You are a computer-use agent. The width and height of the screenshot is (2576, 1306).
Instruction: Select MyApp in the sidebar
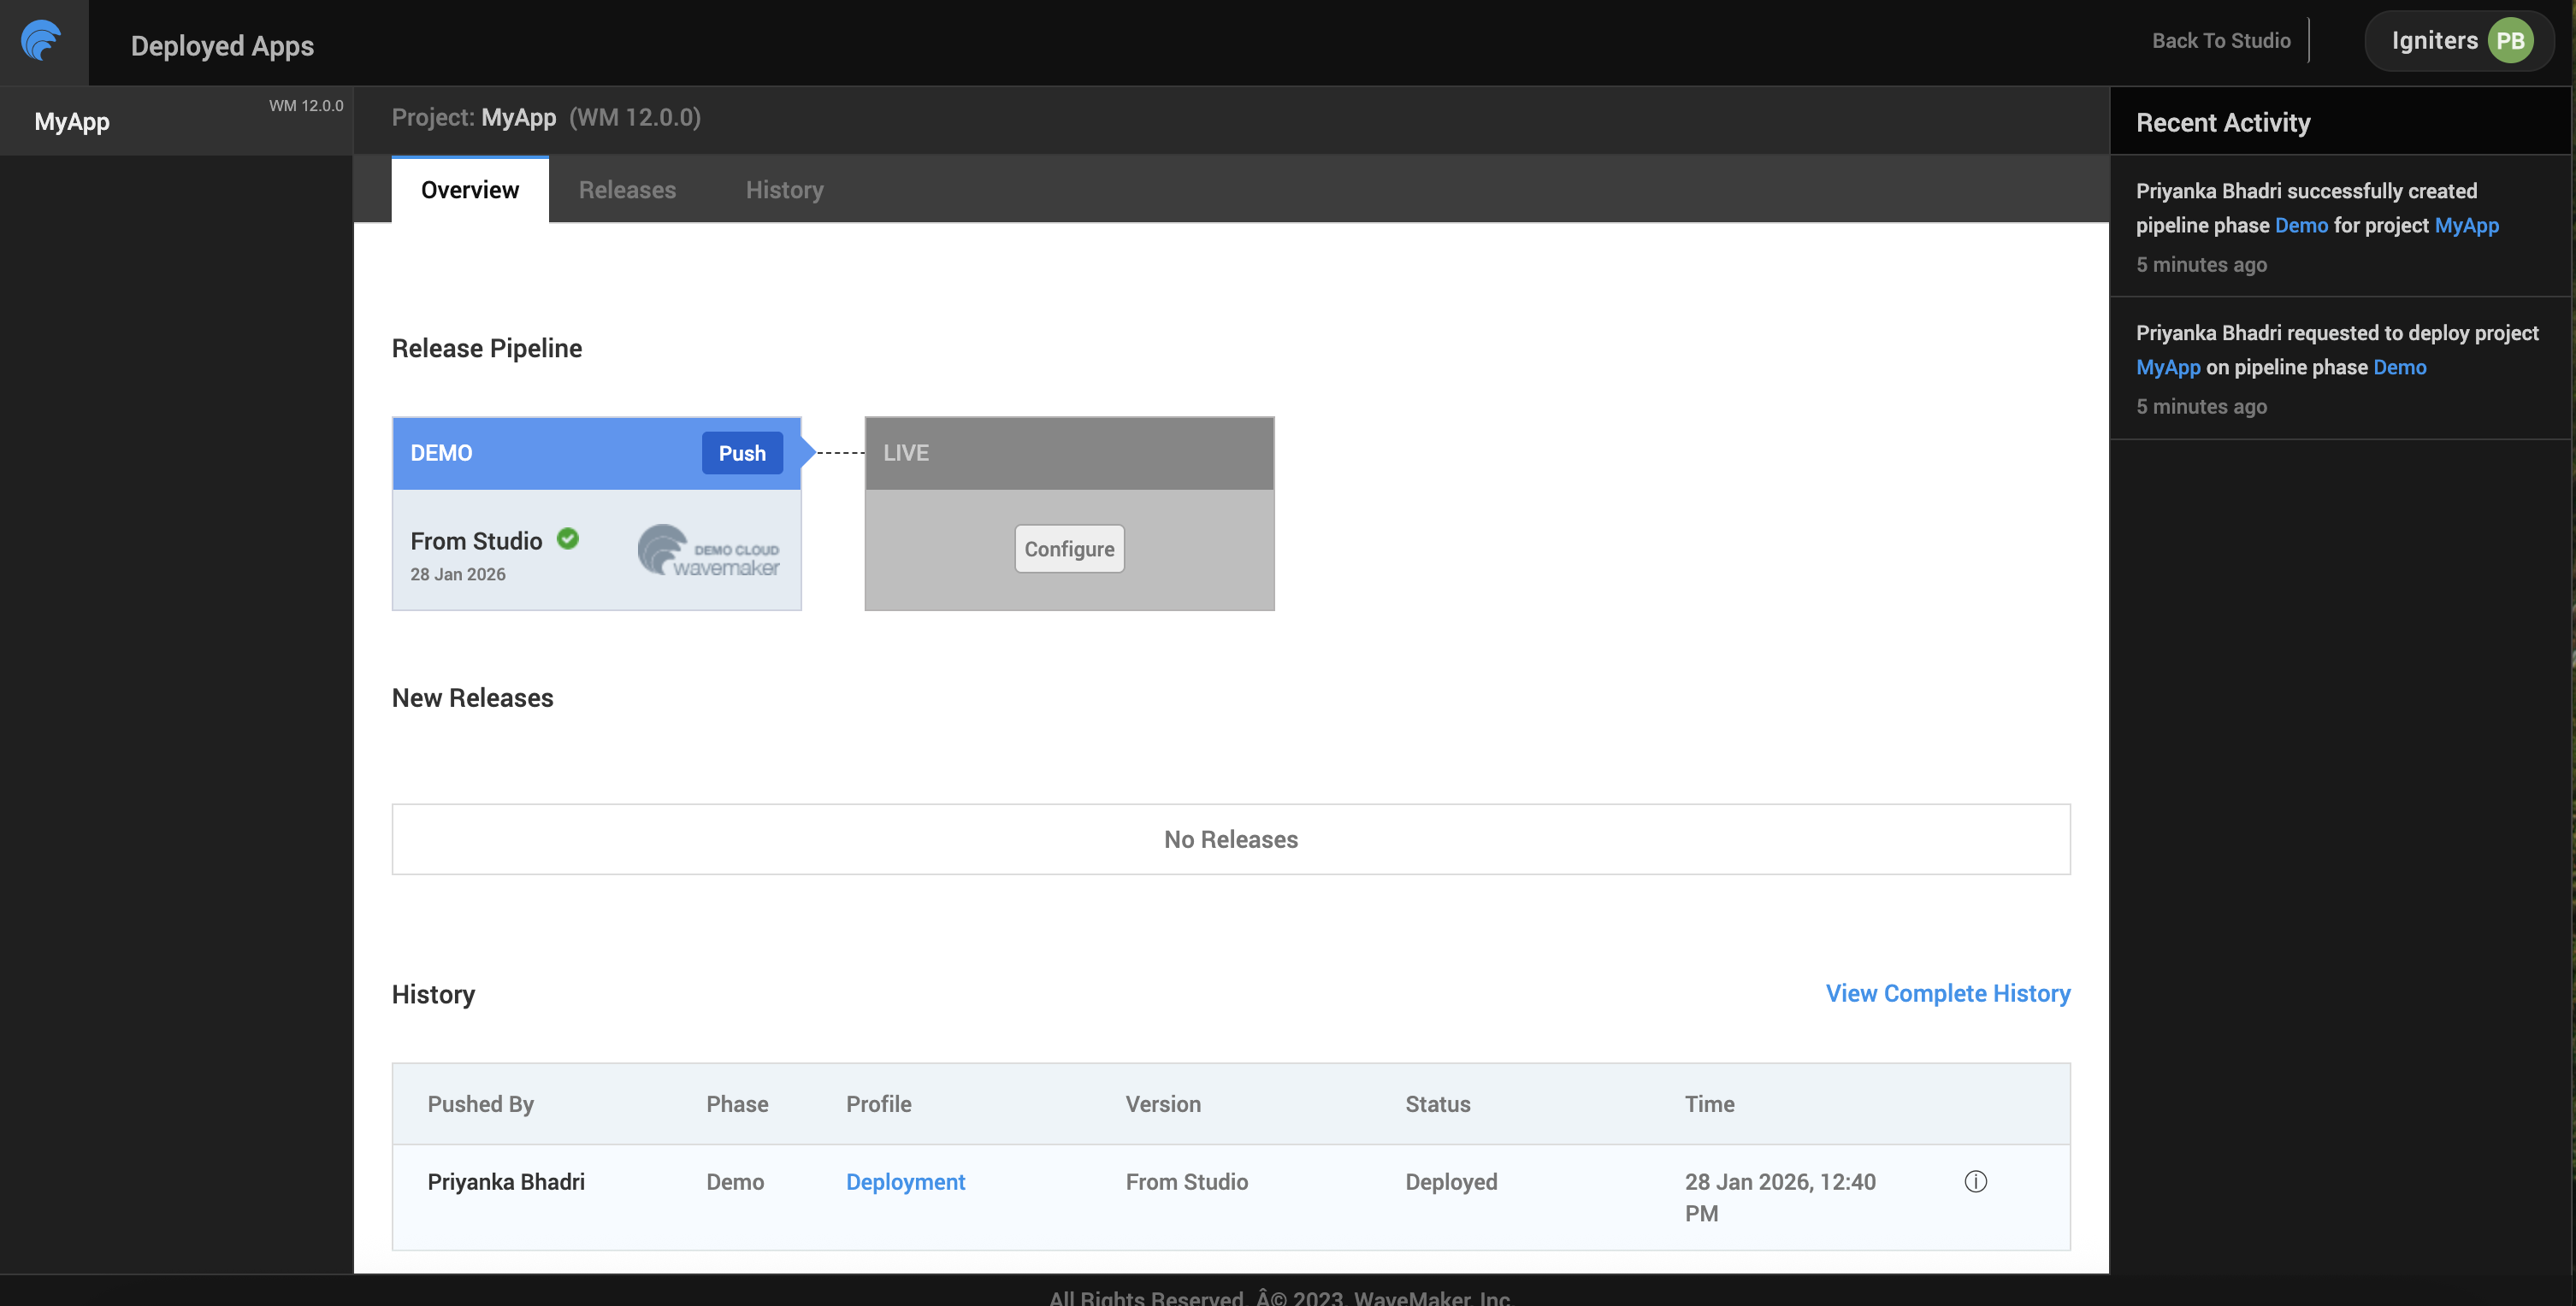tap(72, 122)
